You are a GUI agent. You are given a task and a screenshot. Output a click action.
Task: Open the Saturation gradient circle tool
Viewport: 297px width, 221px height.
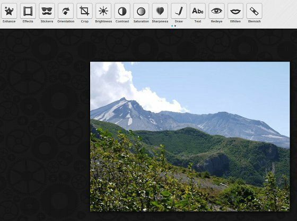141,11
